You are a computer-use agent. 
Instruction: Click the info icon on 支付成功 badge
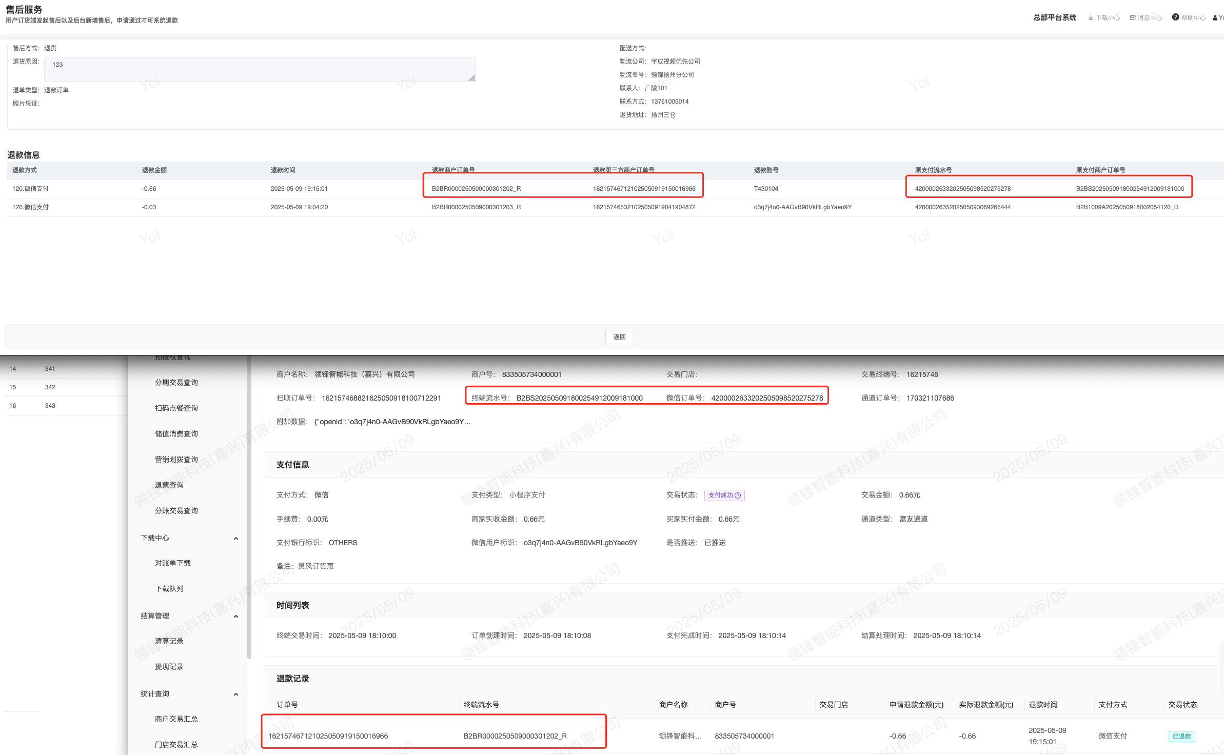[738, 495]
